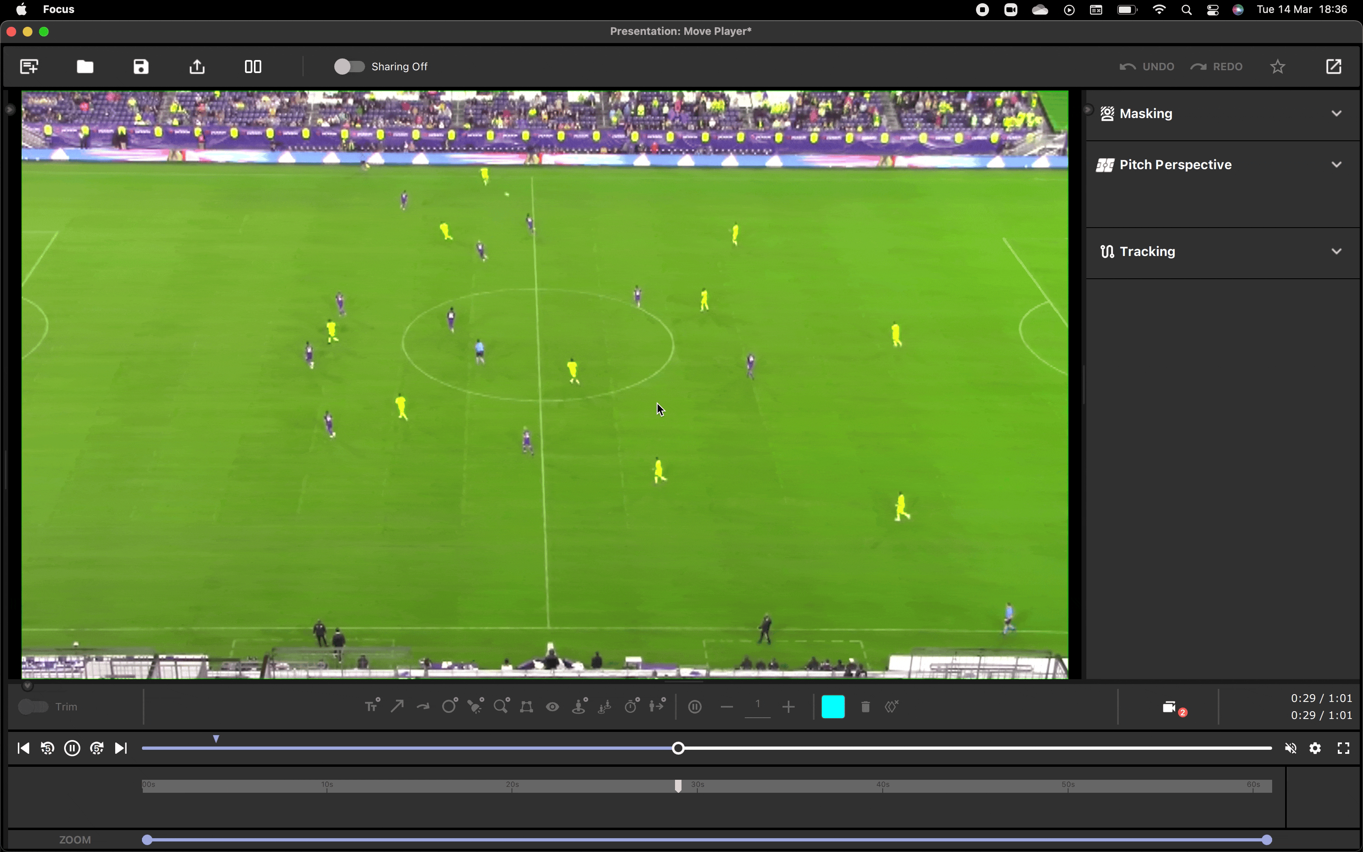The width and height of the screenshot is (1363, 852).
Task: Expand the Tracking panel chevron
Action: coord(1337,251)
